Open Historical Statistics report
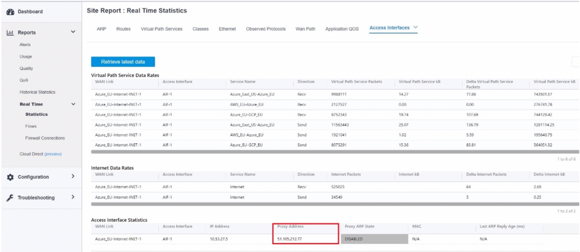The width and height of the screenshot is (580, 252). [x=37, y=92]
